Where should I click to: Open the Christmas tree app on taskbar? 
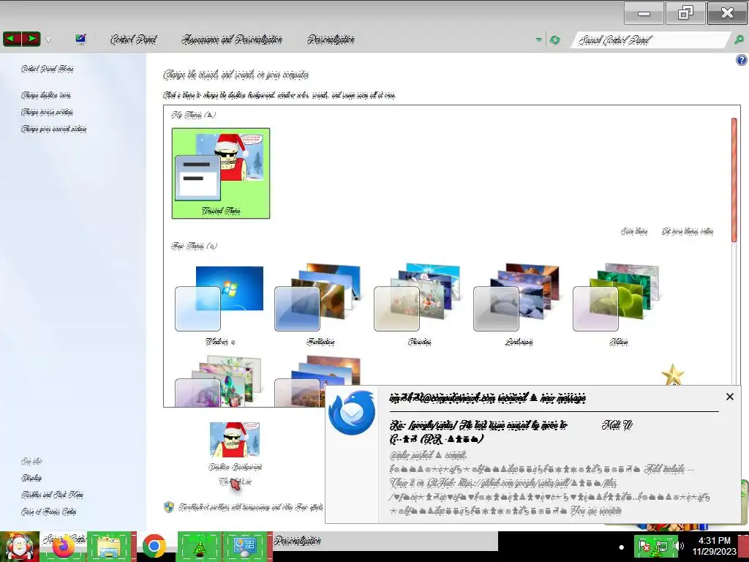tap(199, 547)
